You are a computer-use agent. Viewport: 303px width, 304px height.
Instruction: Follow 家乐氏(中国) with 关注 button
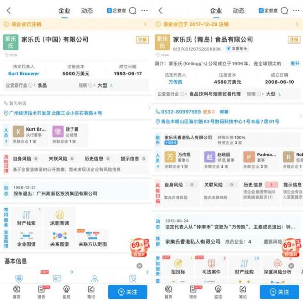point(128,292)
